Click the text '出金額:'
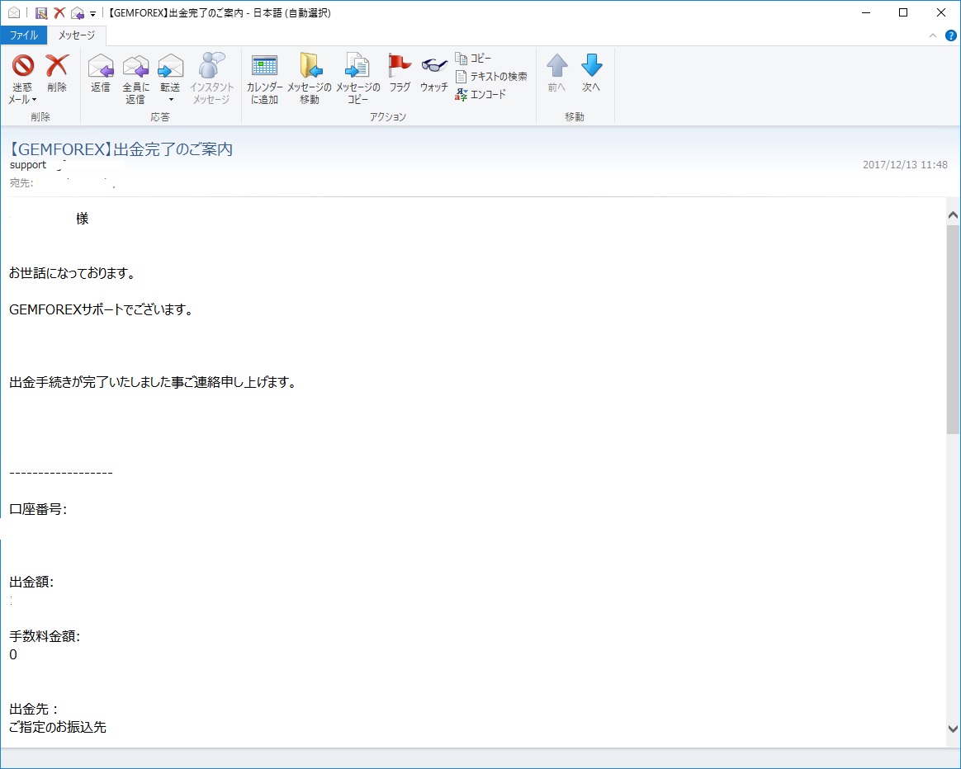961x769 pixels. pos(31,582)
